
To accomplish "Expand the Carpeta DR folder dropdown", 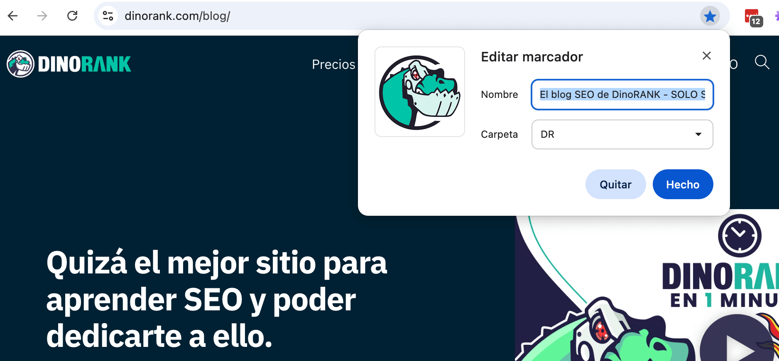I will 622,134.
